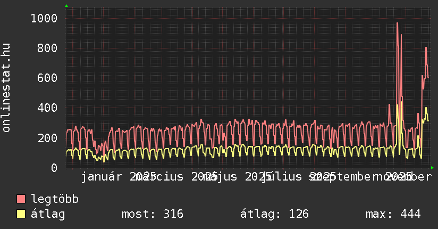The height and width of the screenshot is (229, 438).
Task: Click the 0 y-axis label
Action: 54,168
